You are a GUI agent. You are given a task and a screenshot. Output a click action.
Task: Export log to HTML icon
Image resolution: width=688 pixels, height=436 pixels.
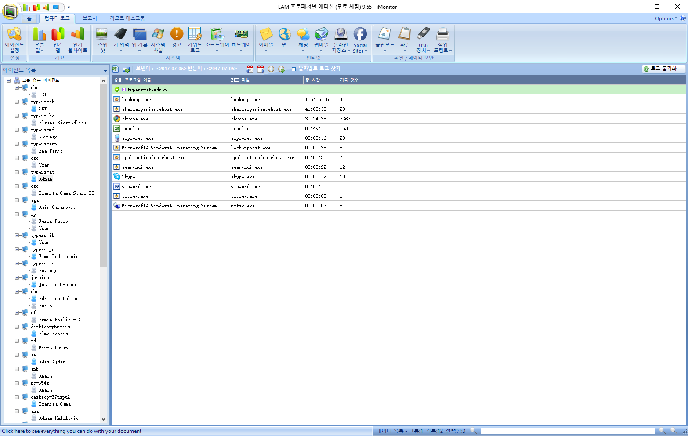126,69
